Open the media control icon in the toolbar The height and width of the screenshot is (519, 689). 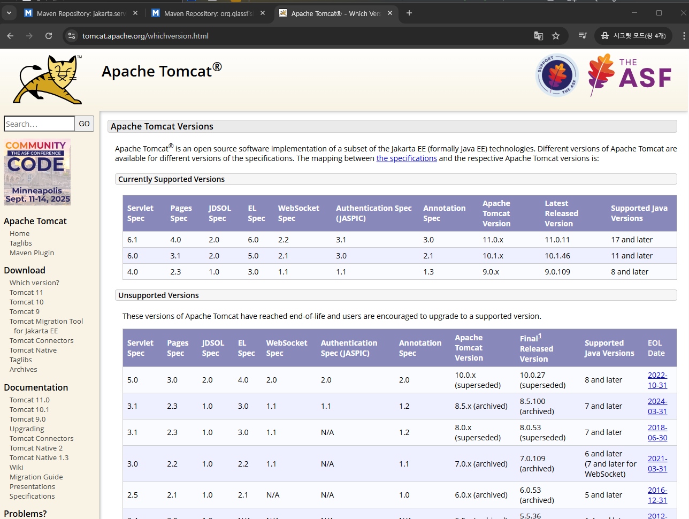tap(583, 36)
